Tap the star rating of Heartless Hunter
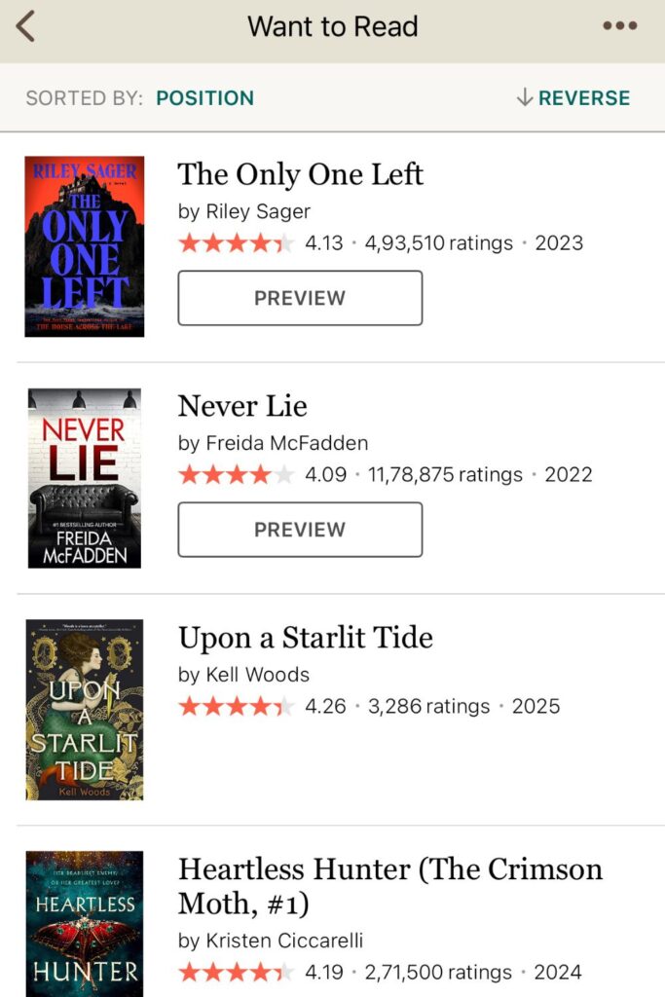 tap(236, 972)
